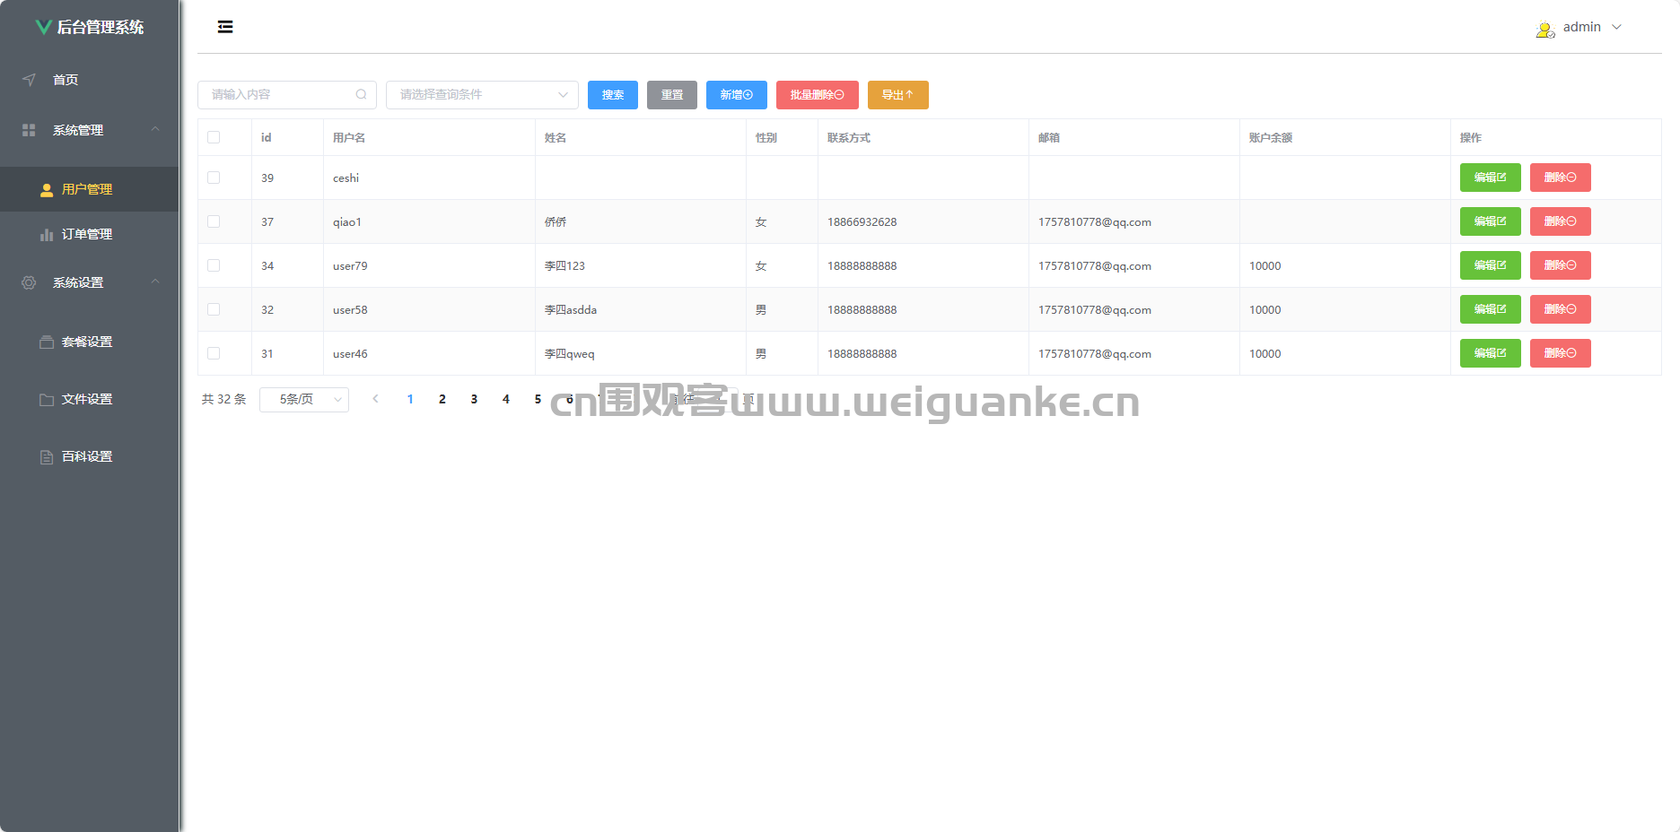Click the 首页 paper-plane icon
1680x832 pixels.
point(30,80)
